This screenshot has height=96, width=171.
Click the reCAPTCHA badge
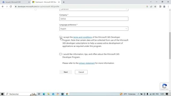tap(165, 87)
